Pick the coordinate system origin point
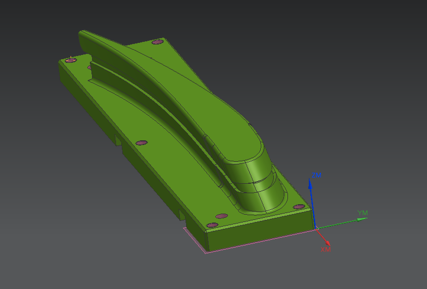The image size is (427, 289). [x=316, y=228]
